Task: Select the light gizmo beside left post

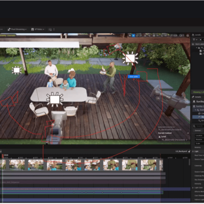Action: [17, 70]
